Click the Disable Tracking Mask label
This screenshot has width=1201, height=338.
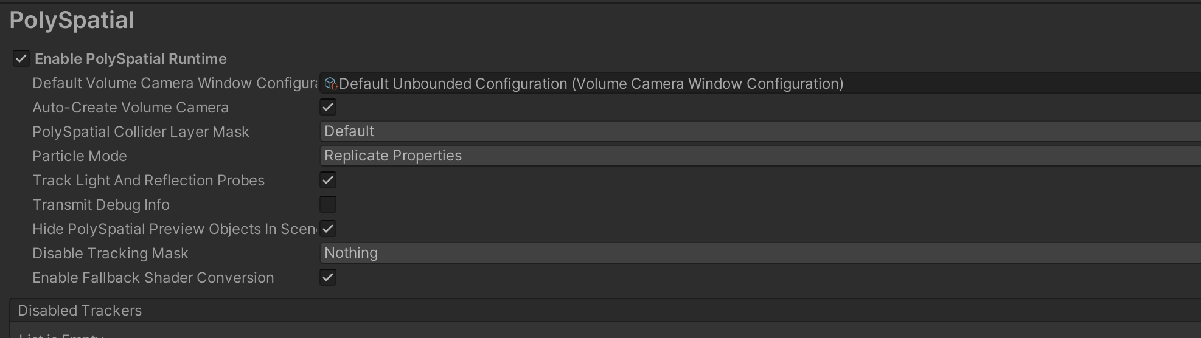coord(110,253)
